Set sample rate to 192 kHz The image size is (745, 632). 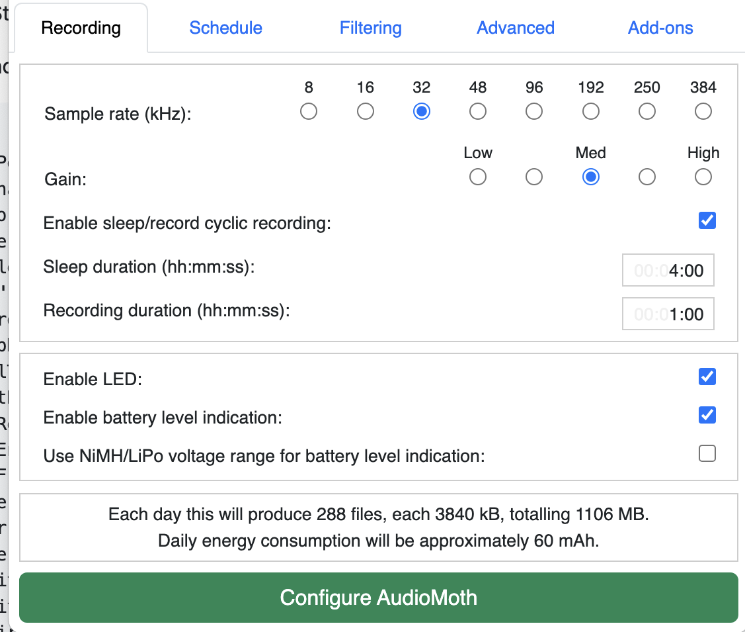coord(590,112)
